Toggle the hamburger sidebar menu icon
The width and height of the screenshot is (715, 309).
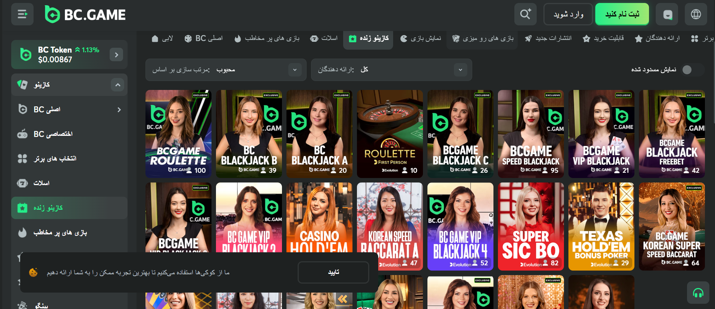tap(22, 14)
